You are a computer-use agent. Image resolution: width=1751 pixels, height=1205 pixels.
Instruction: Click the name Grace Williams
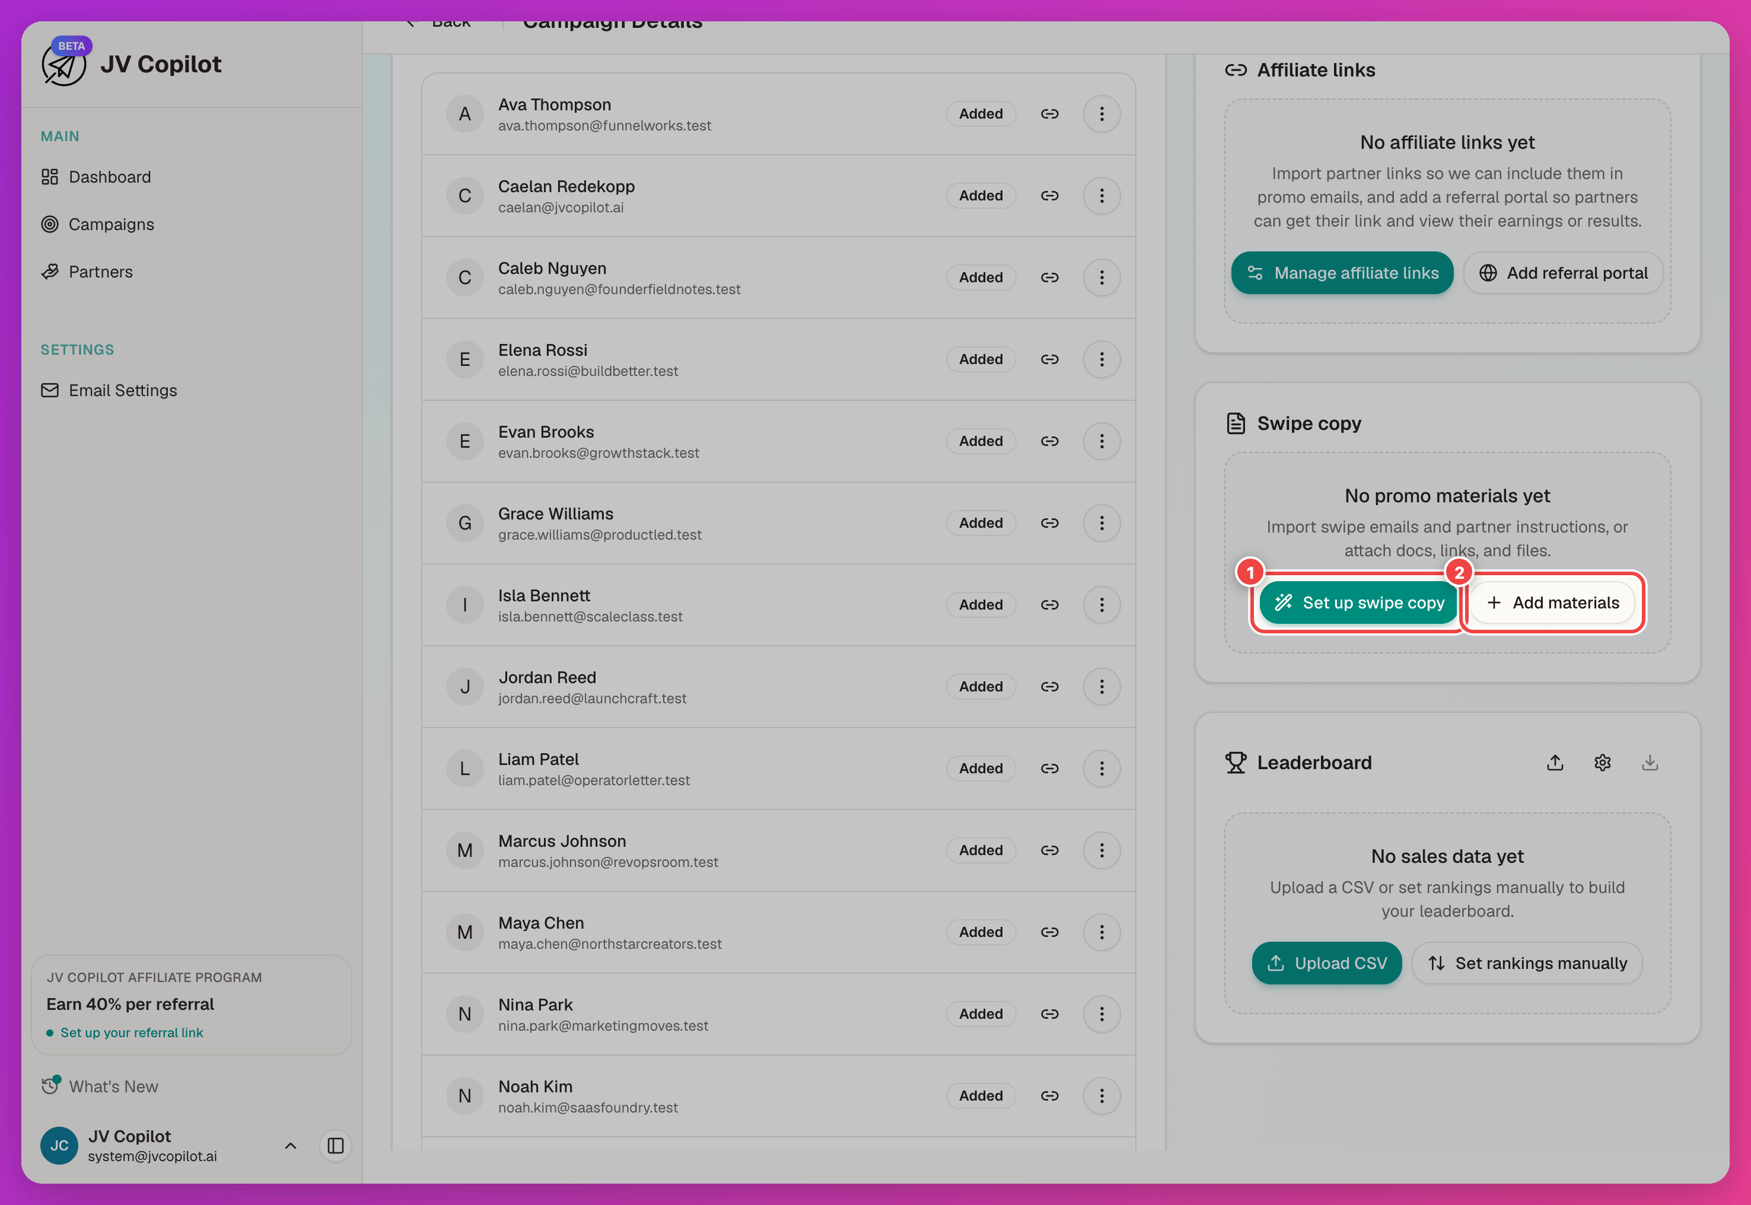point(556,514)
